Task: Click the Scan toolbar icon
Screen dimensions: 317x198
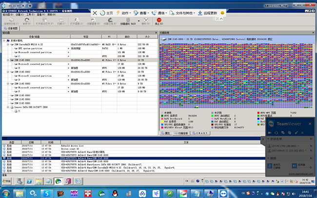Action: (61, 21)
